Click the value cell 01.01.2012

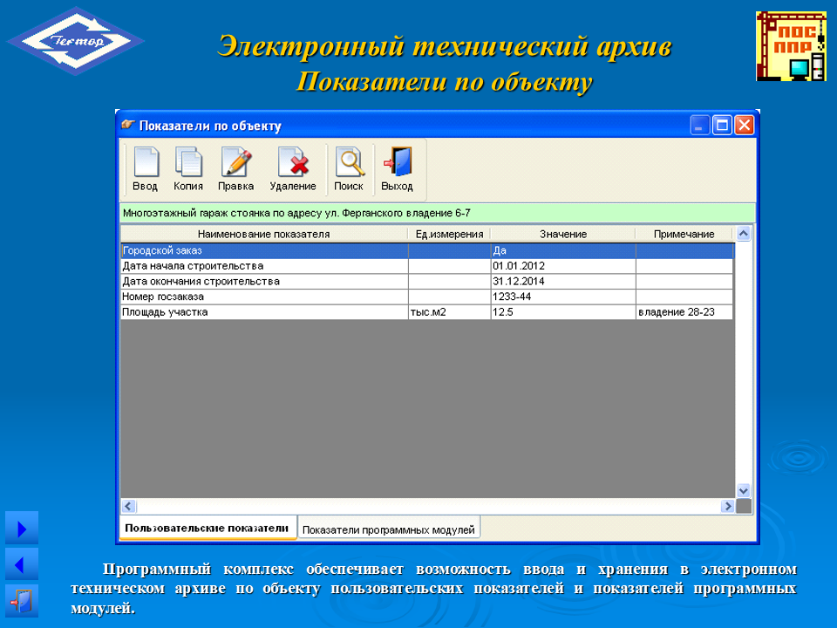coord(563,266)
